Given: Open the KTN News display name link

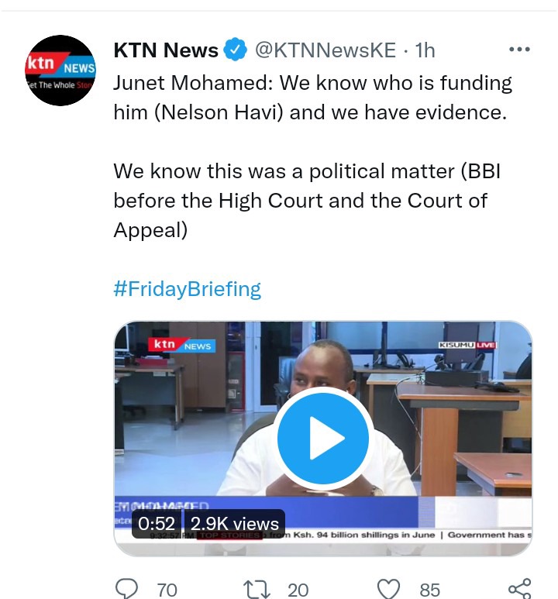Looking at the screenshot, I should click(166, 50).
